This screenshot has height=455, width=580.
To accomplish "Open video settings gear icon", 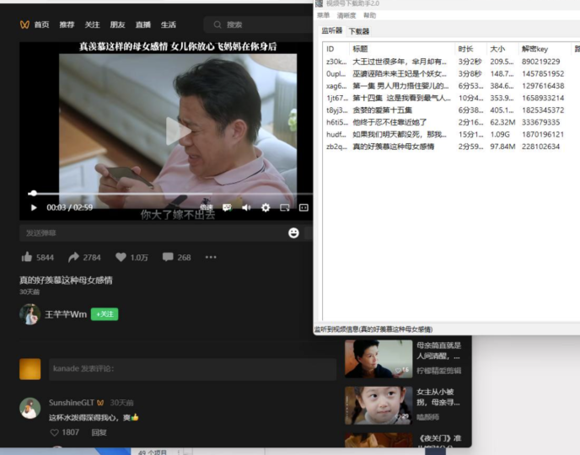I will 266,207.
